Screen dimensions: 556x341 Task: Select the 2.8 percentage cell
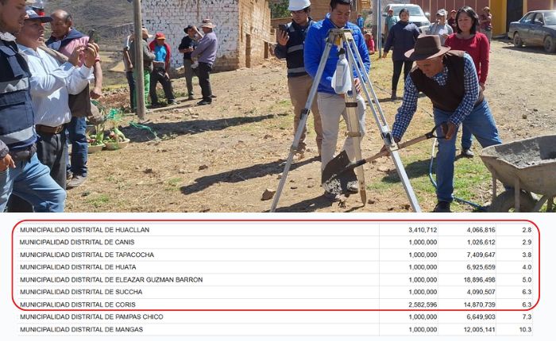point(527,230)
